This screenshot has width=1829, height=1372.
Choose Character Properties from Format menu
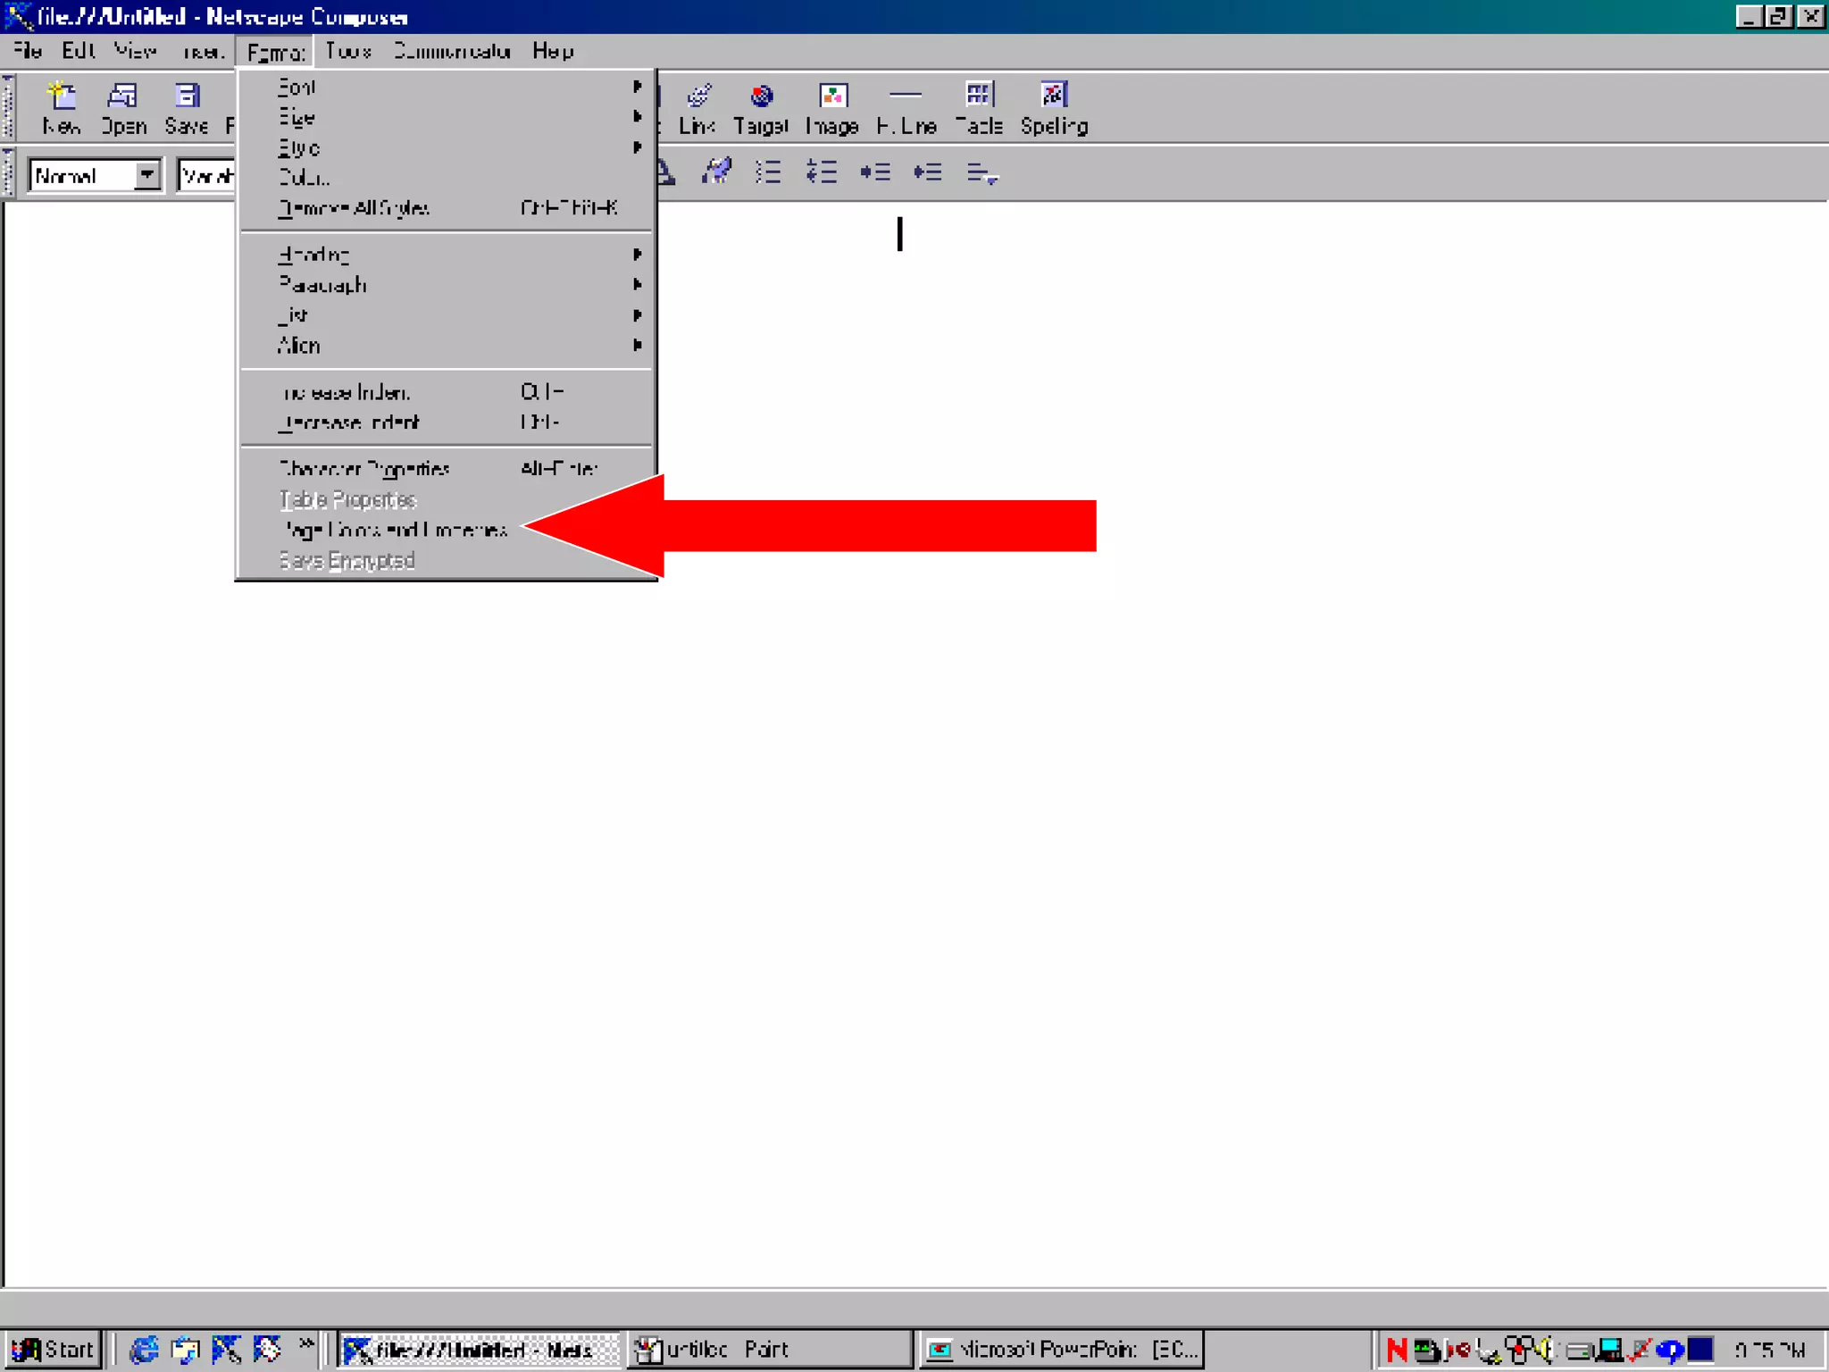364,469
